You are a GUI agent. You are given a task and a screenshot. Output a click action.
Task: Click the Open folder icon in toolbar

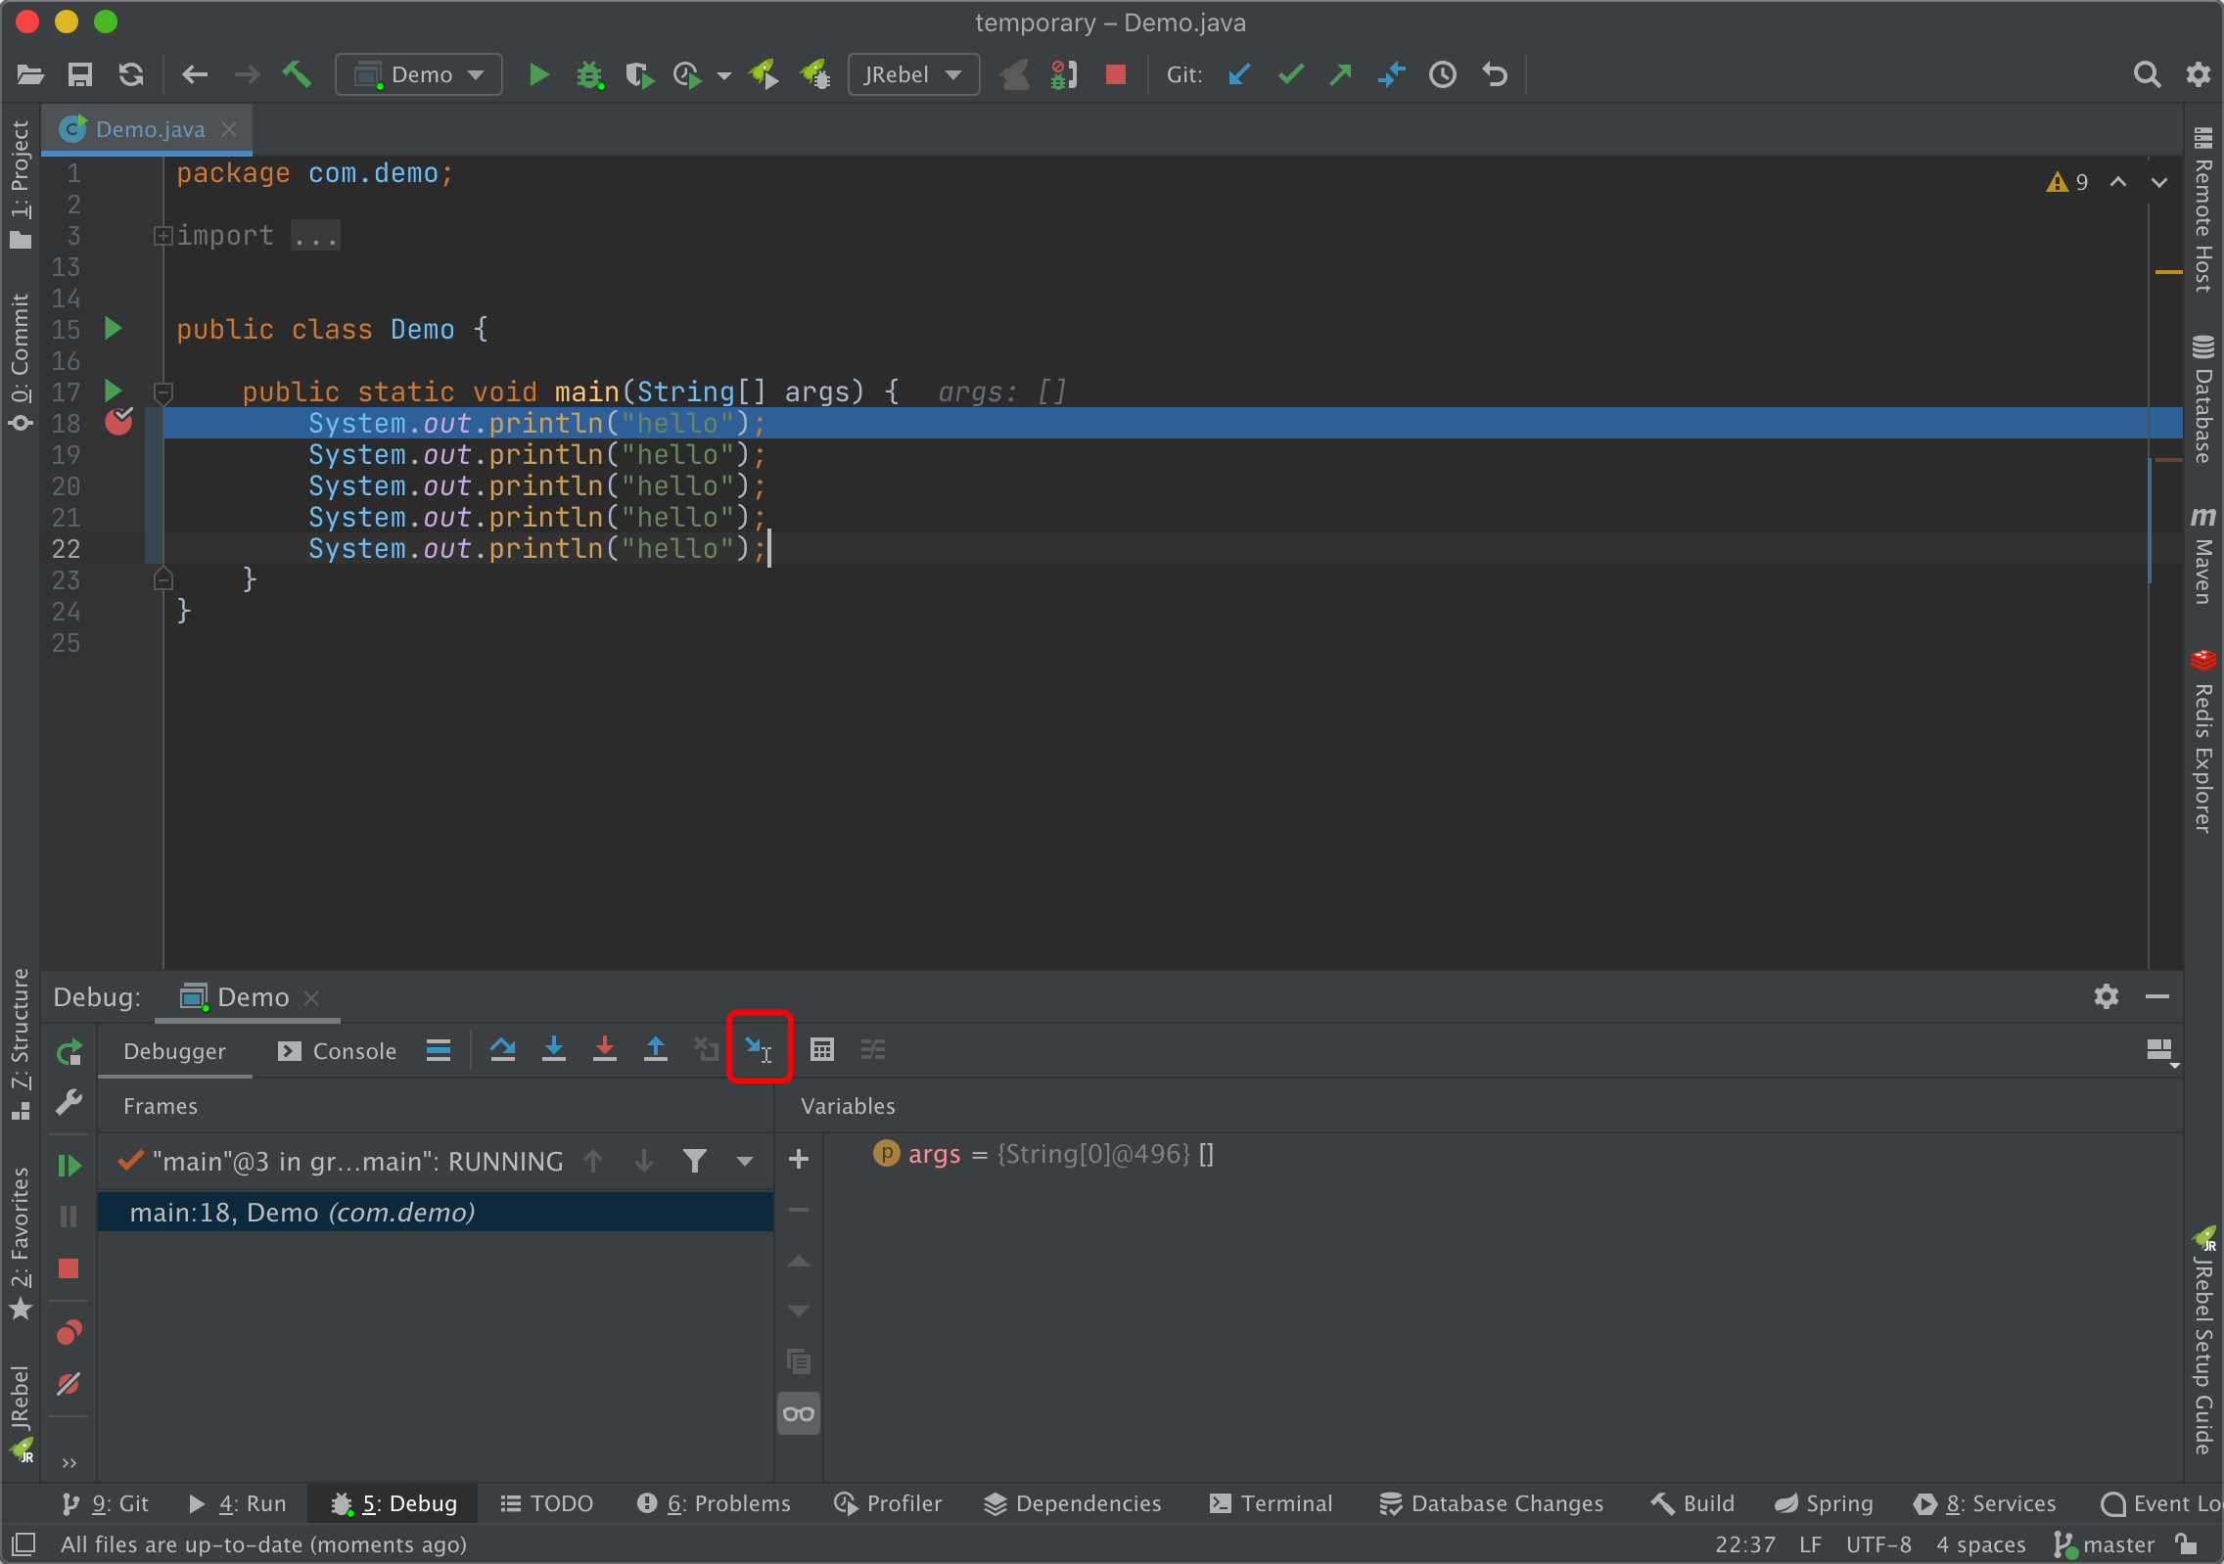pyautogui.click(x=30, y=74)
